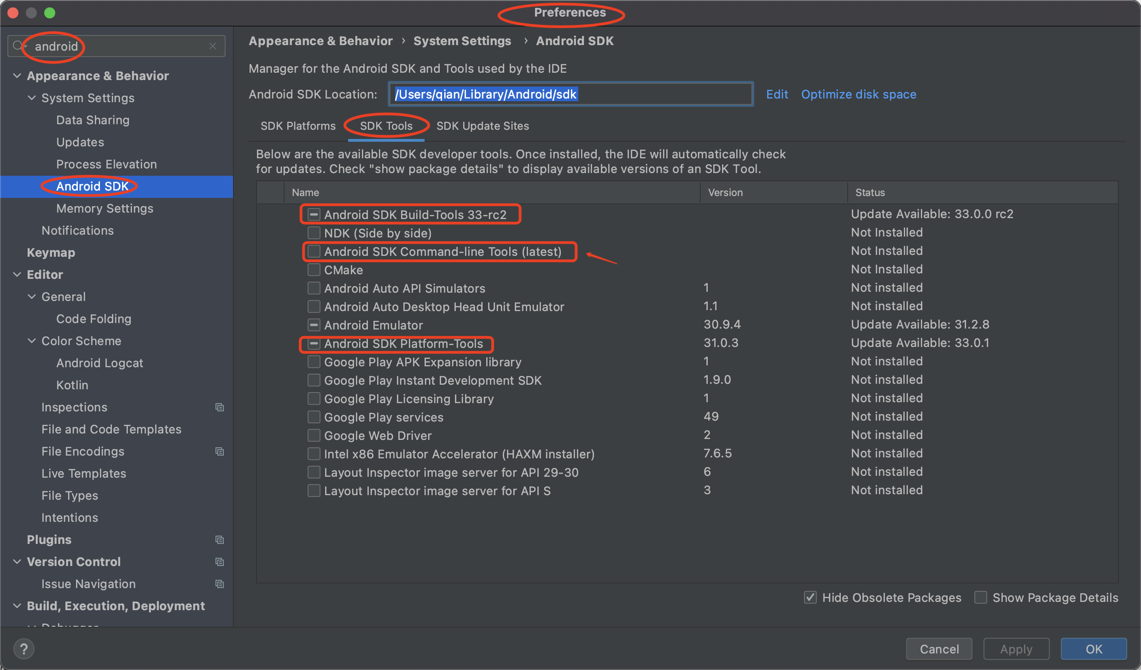Open Code Folding settings

tap(93, 319)
